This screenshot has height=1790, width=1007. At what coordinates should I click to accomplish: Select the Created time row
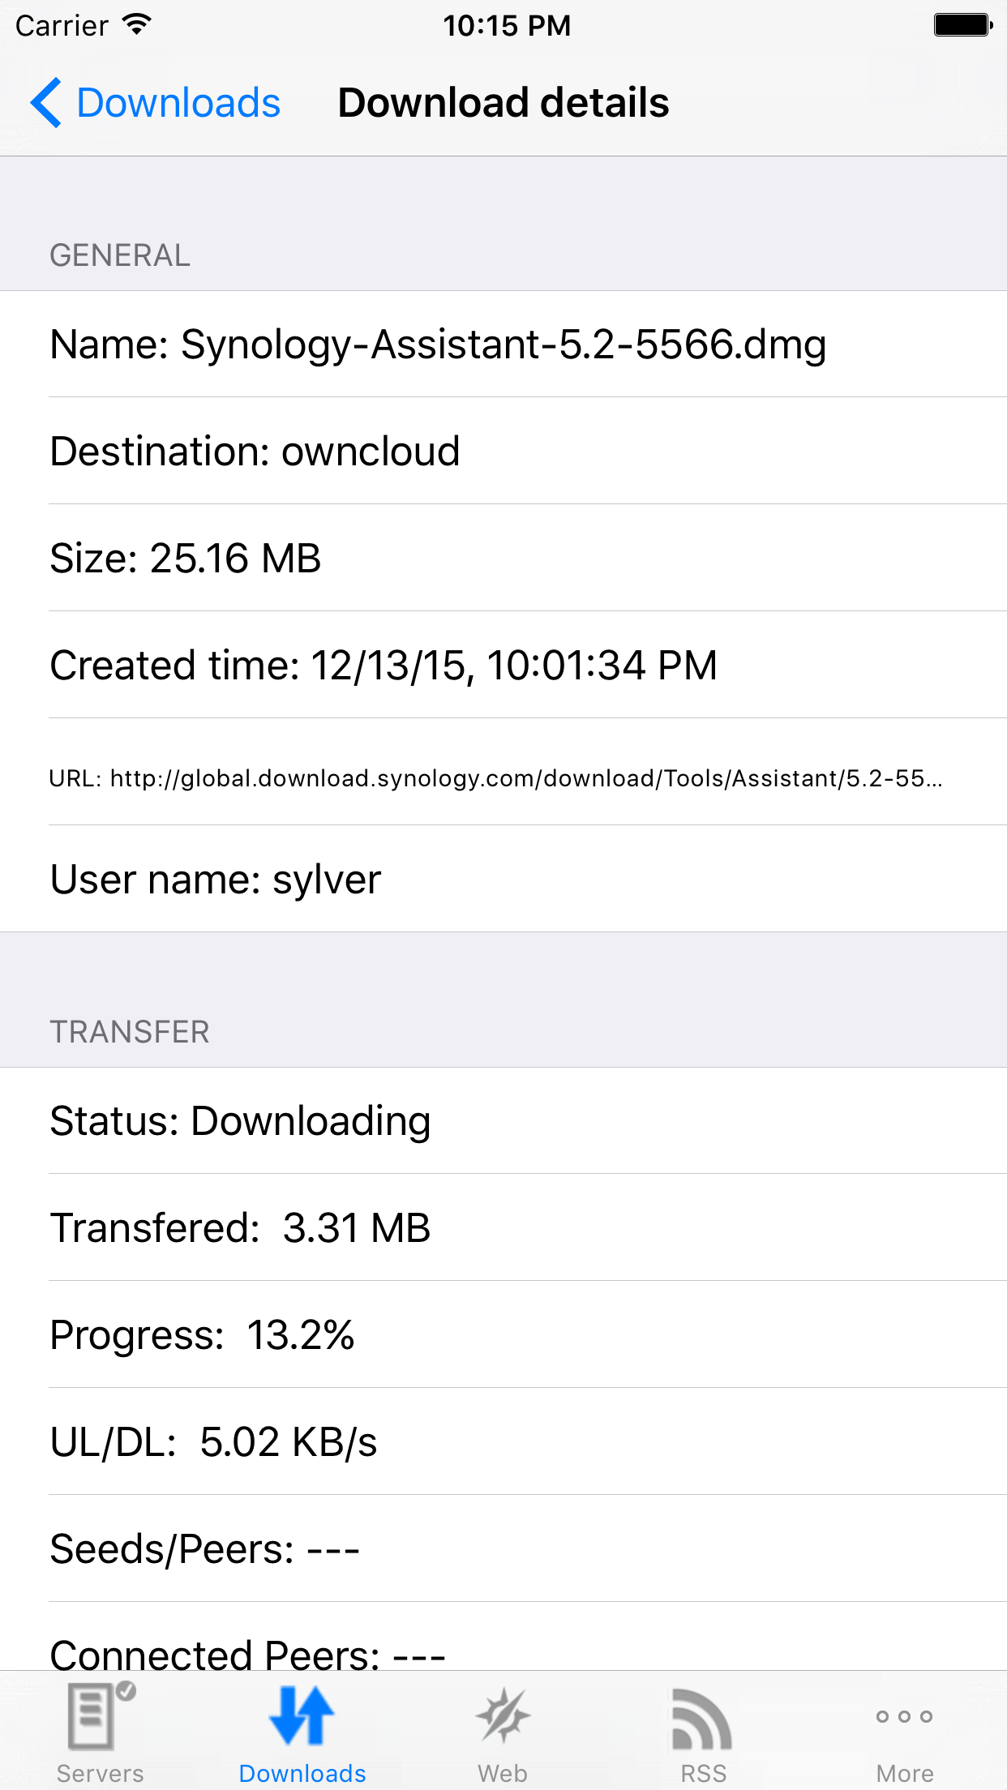pos(384,665)
